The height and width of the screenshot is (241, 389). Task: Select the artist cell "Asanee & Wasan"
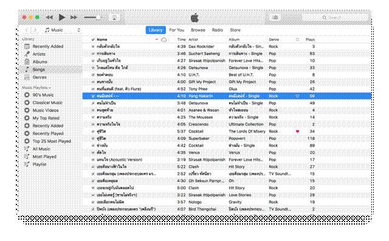(204, 110)
